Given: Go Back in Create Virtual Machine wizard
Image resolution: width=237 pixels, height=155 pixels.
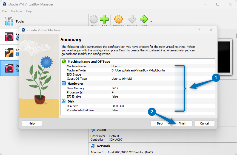Looking at the screenshot, I should [160, 123].
